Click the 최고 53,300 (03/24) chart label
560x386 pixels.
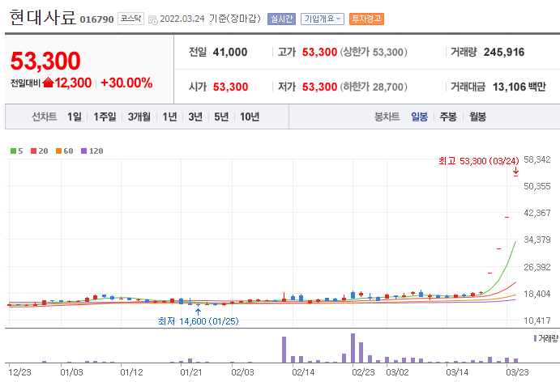click(479, 161)
